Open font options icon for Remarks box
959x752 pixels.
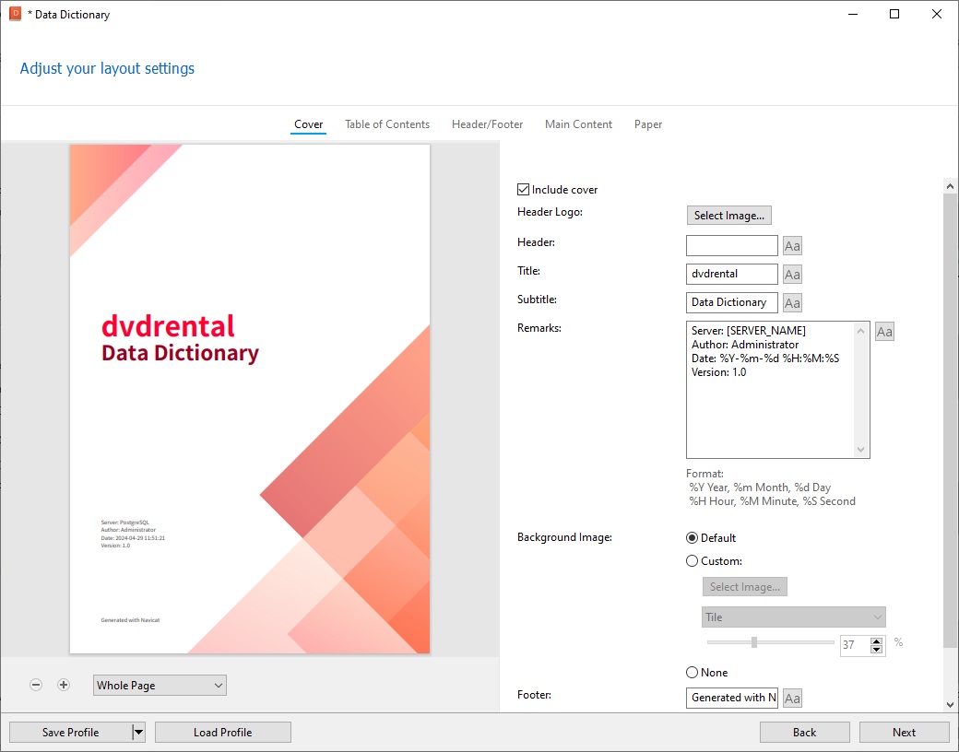(884, 332)
